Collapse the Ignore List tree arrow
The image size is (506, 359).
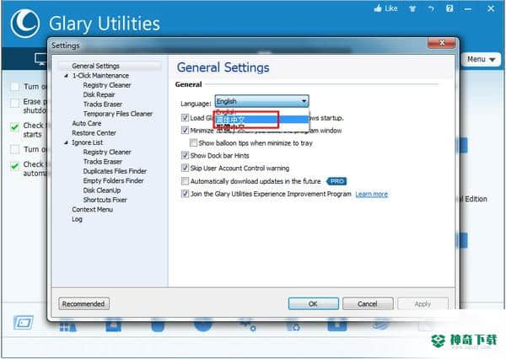pyautogui.click(x=66, y=142)
